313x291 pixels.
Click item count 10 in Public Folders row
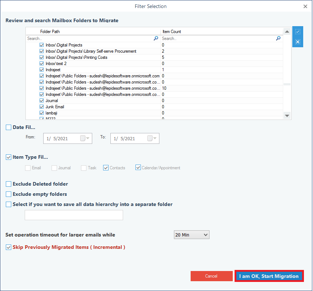click(164, 88)
